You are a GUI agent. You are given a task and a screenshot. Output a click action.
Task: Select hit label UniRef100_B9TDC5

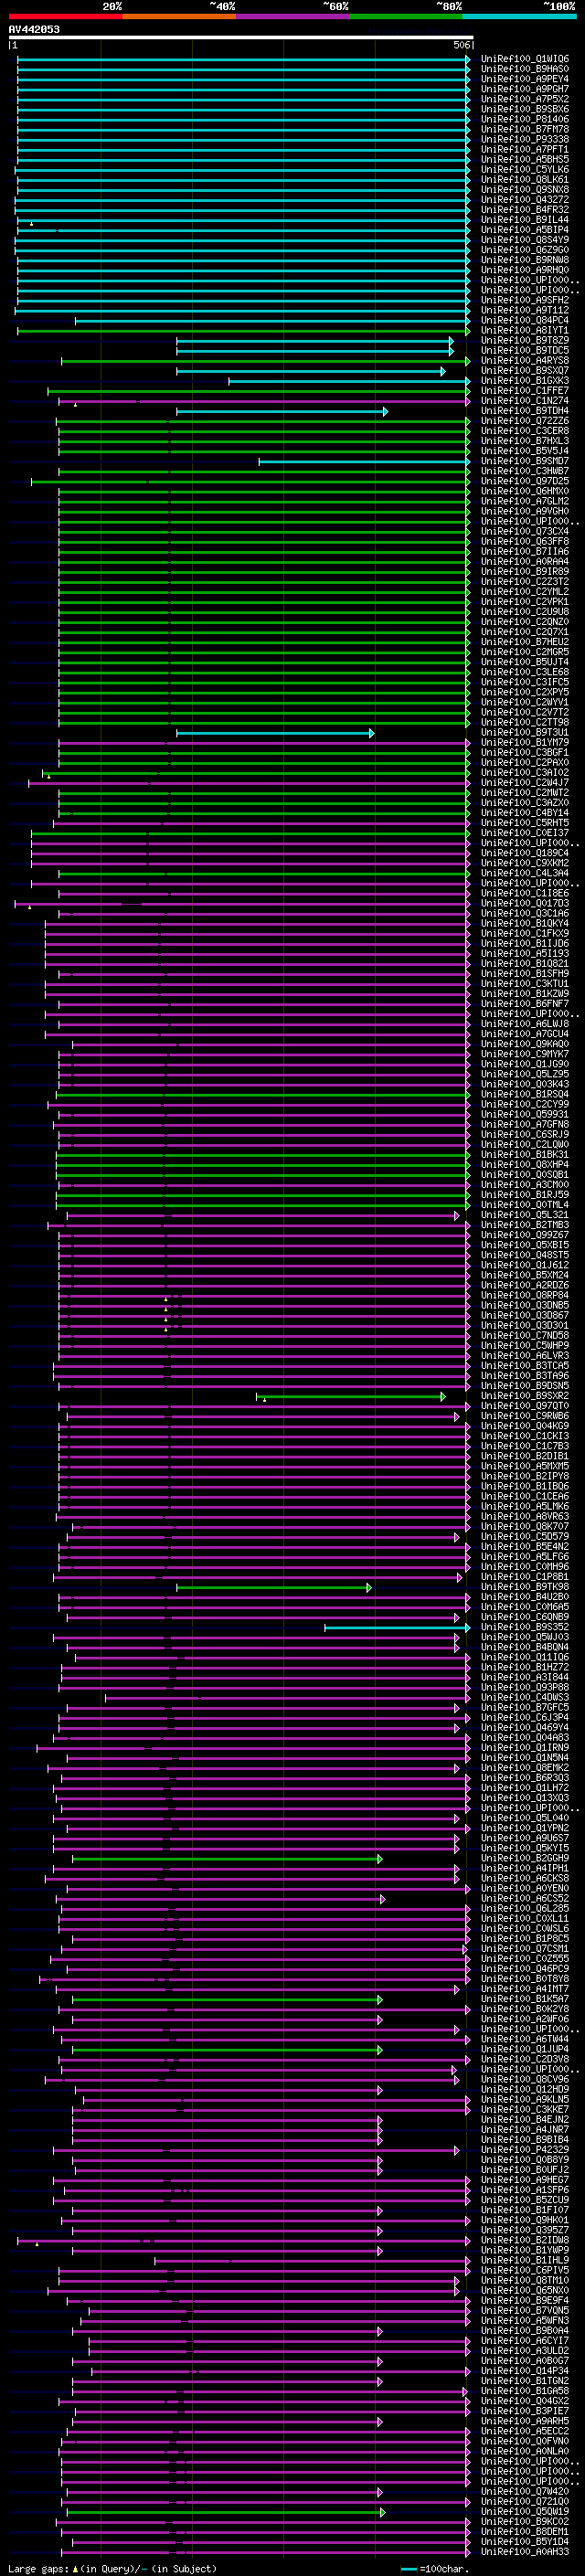[524, 350]
